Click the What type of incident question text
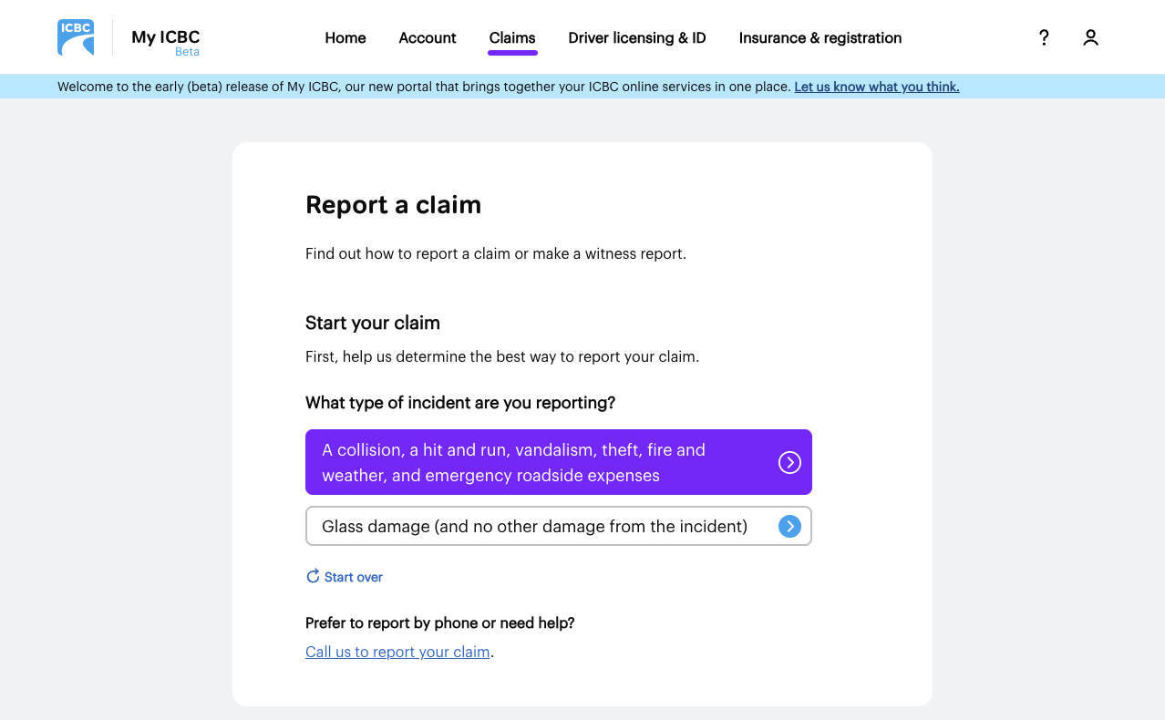 pos(460,403)
